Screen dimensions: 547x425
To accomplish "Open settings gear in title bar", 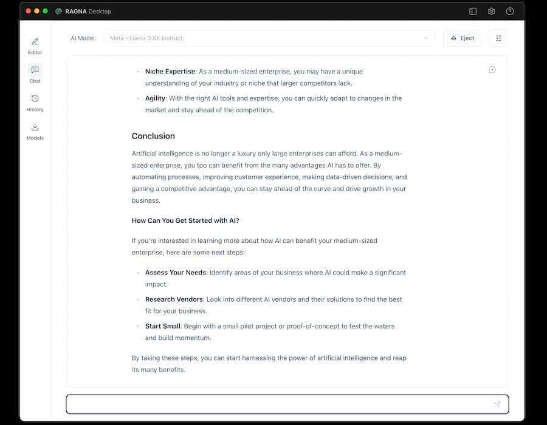I will (x=491, y=12).
